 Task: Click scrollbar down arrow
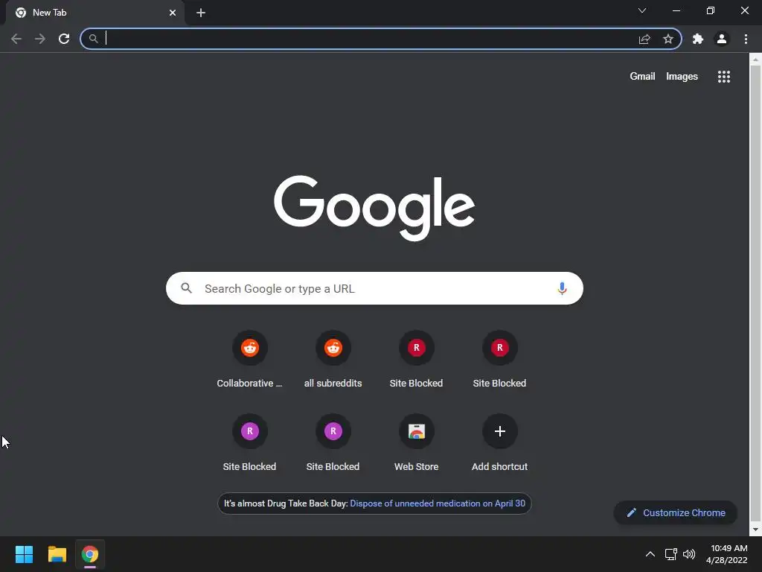pyautogui.click(x=755, y=530)
